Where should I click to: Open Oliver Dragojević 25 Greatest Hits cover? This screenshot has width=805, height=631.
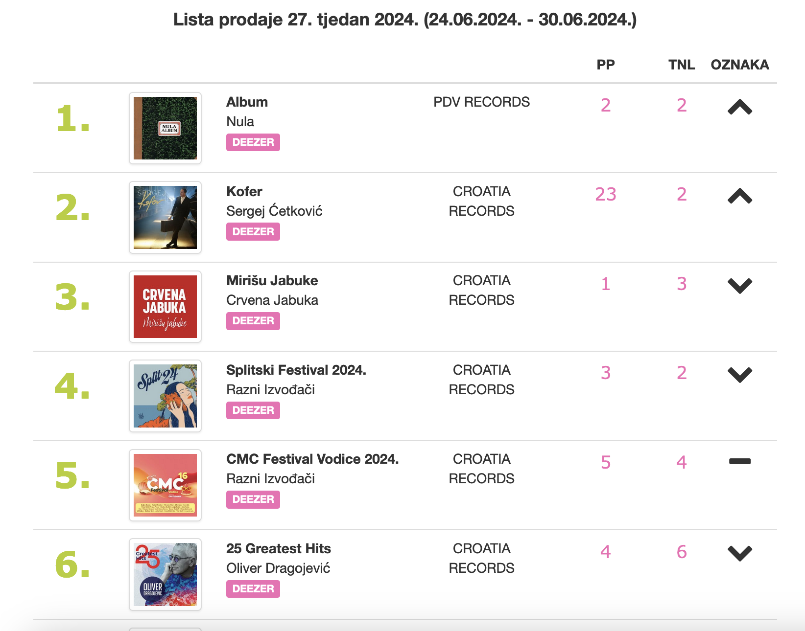coord(165,574)
